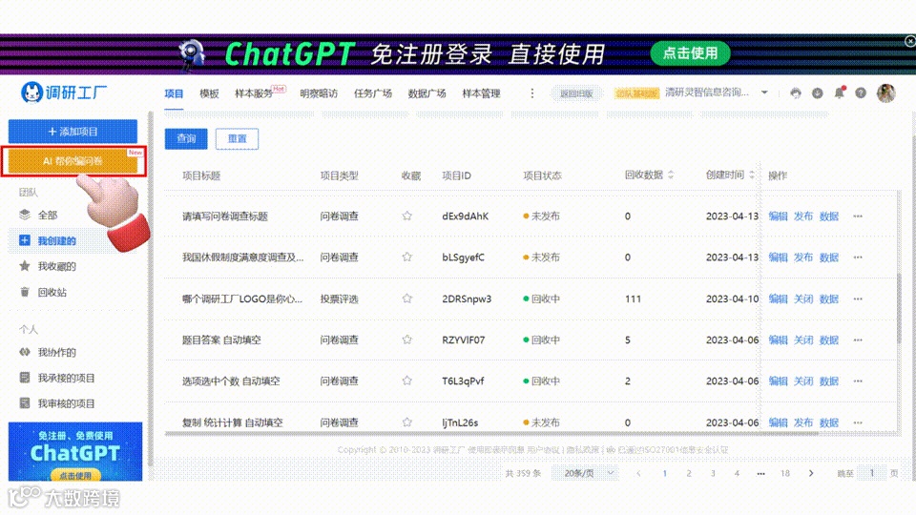Open the 样本管理 tab
This screenshot has width=916, height=515.
pyautogui.click(x=481, y=93)
